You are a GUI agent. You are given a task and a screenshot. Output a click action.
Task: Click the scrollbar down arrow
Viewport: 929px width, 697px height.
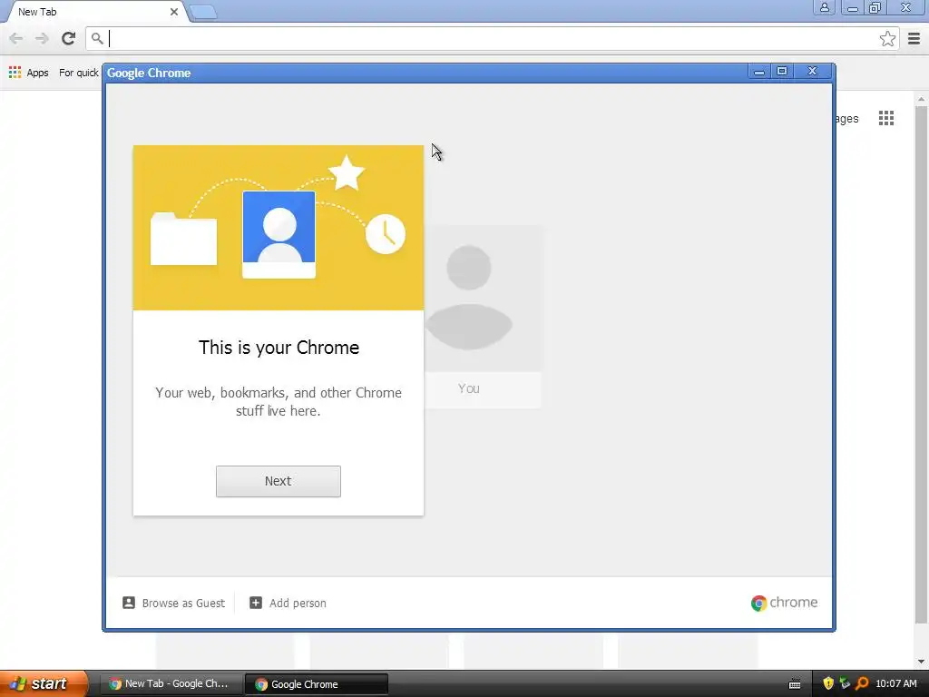click(x=921, y=662)
